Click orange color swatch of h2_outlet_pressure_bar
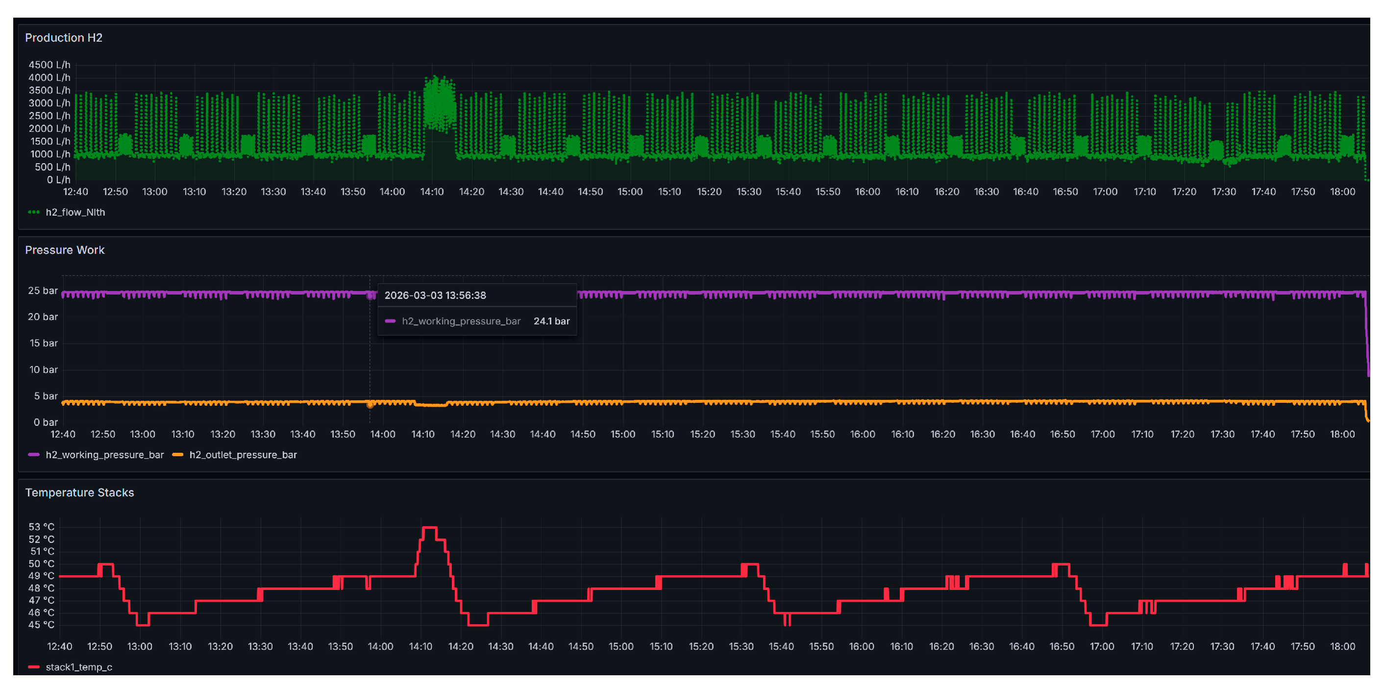This screenshot has width=1383, height=688. tap(178, 455)
